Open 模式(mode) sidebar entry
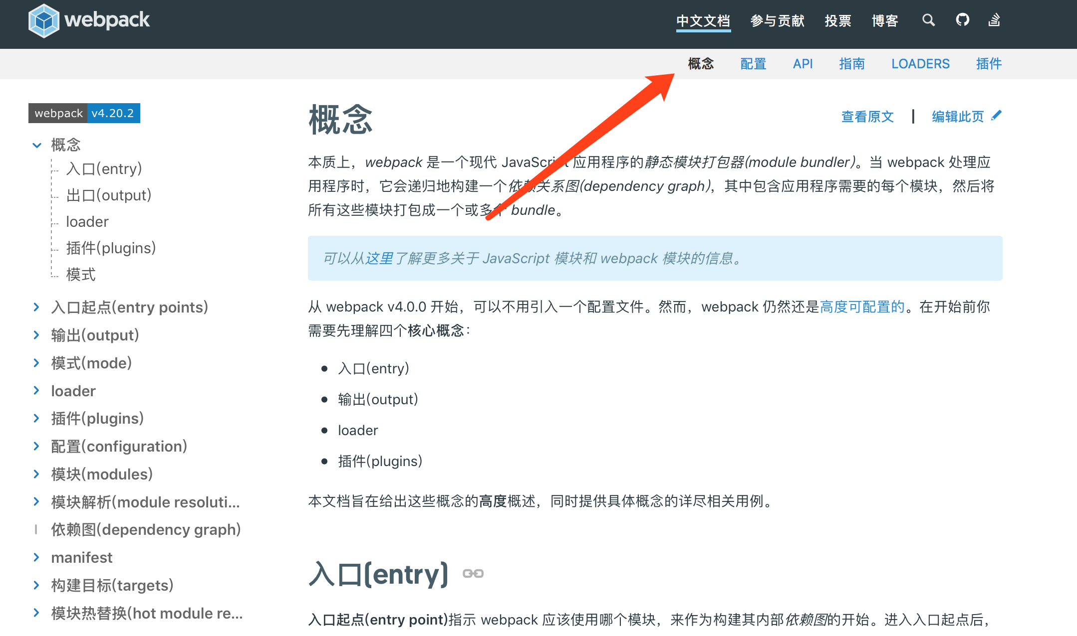The image size is (1077, 636). click(x=91, y=363)
